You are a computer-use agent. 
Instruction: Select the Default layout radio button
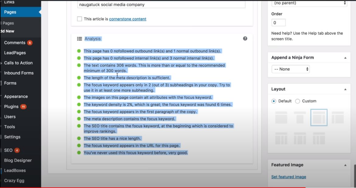[x=274, y=101]
